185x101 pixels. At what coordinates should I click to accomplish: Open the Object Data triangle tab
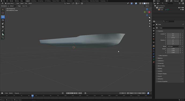[x=154, y=59]
